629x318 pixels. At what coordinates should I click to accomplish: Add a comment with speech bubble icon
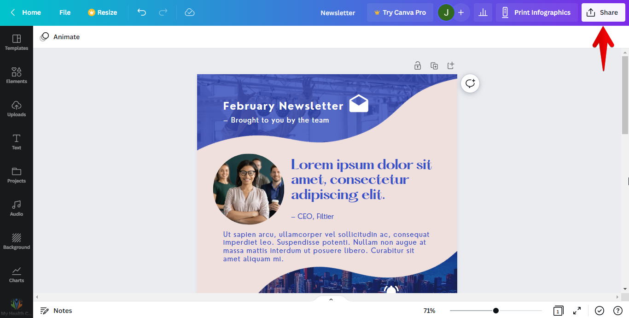click(470, 83)
